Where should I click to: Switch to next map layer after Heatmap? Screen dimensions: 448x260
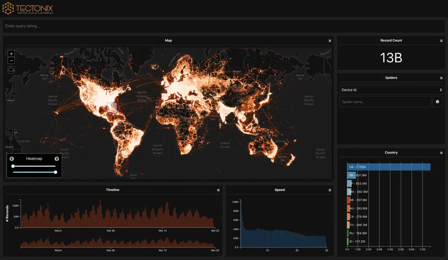(x=57, y=159)
